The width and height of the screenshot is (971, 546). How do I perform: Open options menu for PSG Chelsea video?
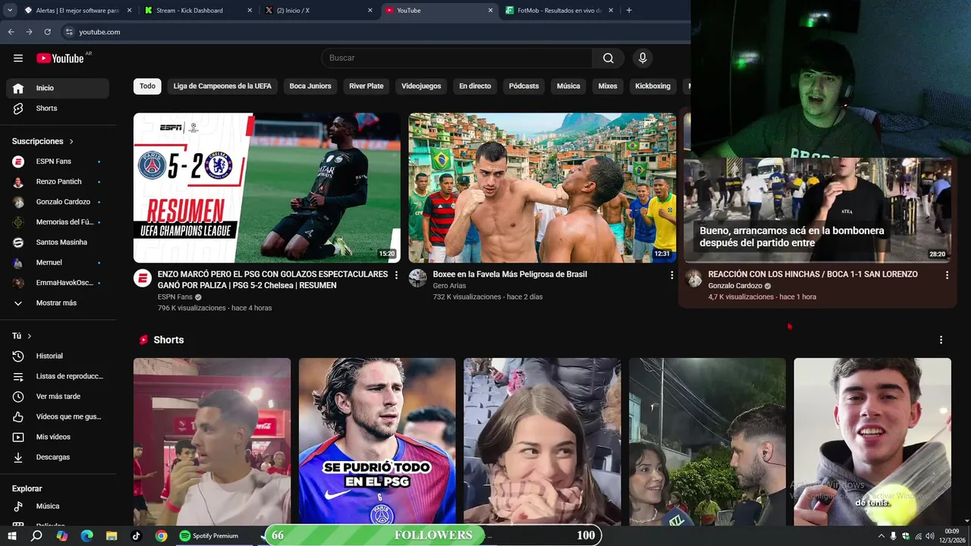[x=396, y=275]
